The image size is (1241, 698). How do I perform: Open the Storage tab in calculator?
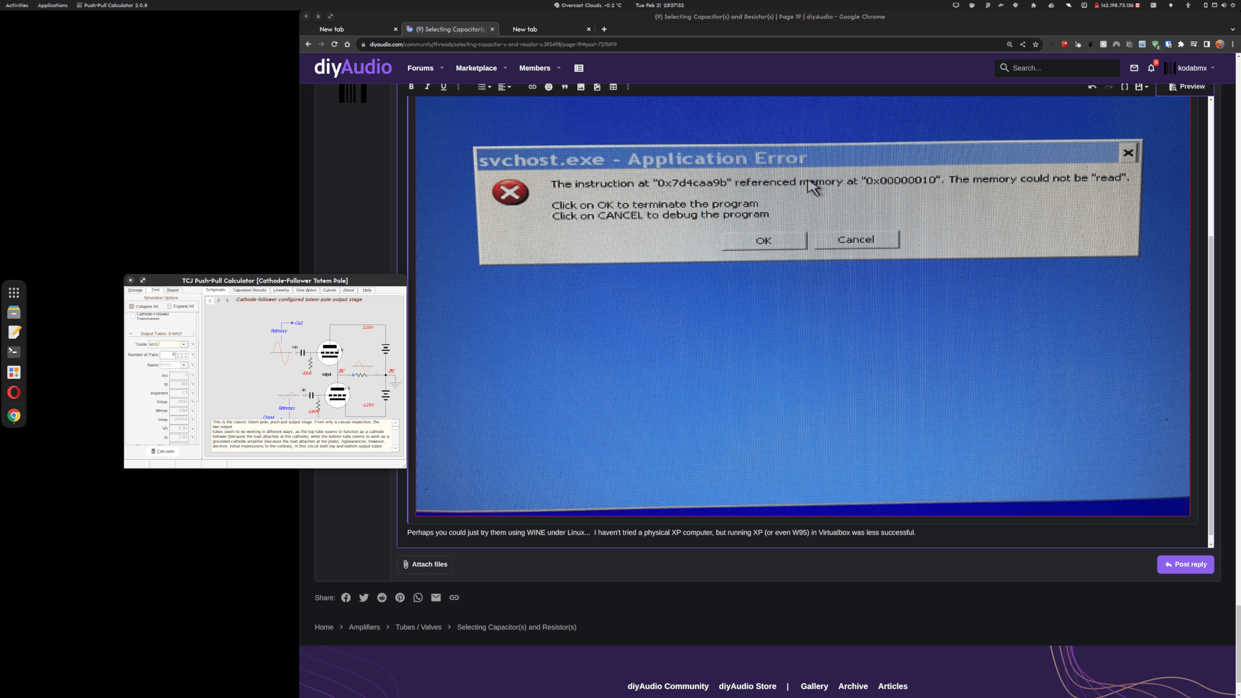pyautogui.click(x=135, y=290)
